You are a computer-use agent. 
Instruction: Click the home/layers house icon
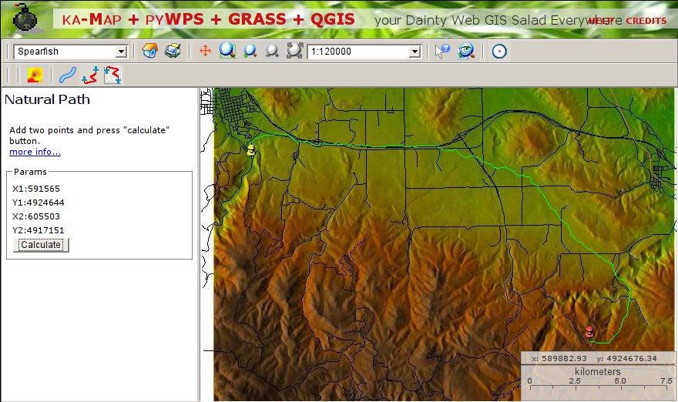(x=149, y=51)
